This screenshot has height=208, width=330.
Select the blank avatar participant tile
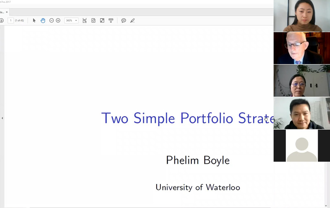302,146
